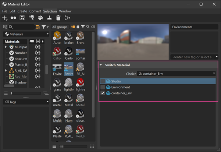Toggle broadcast icon in Red_Met row
Image resolution: width=221 pixels, height=152 pixels.
(x=38, y=76)
